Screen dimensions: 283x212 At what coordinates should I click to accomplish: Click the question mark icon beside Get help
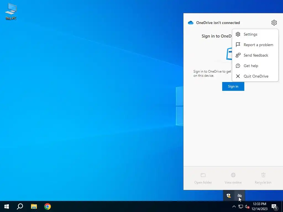(x=238, y=66)
